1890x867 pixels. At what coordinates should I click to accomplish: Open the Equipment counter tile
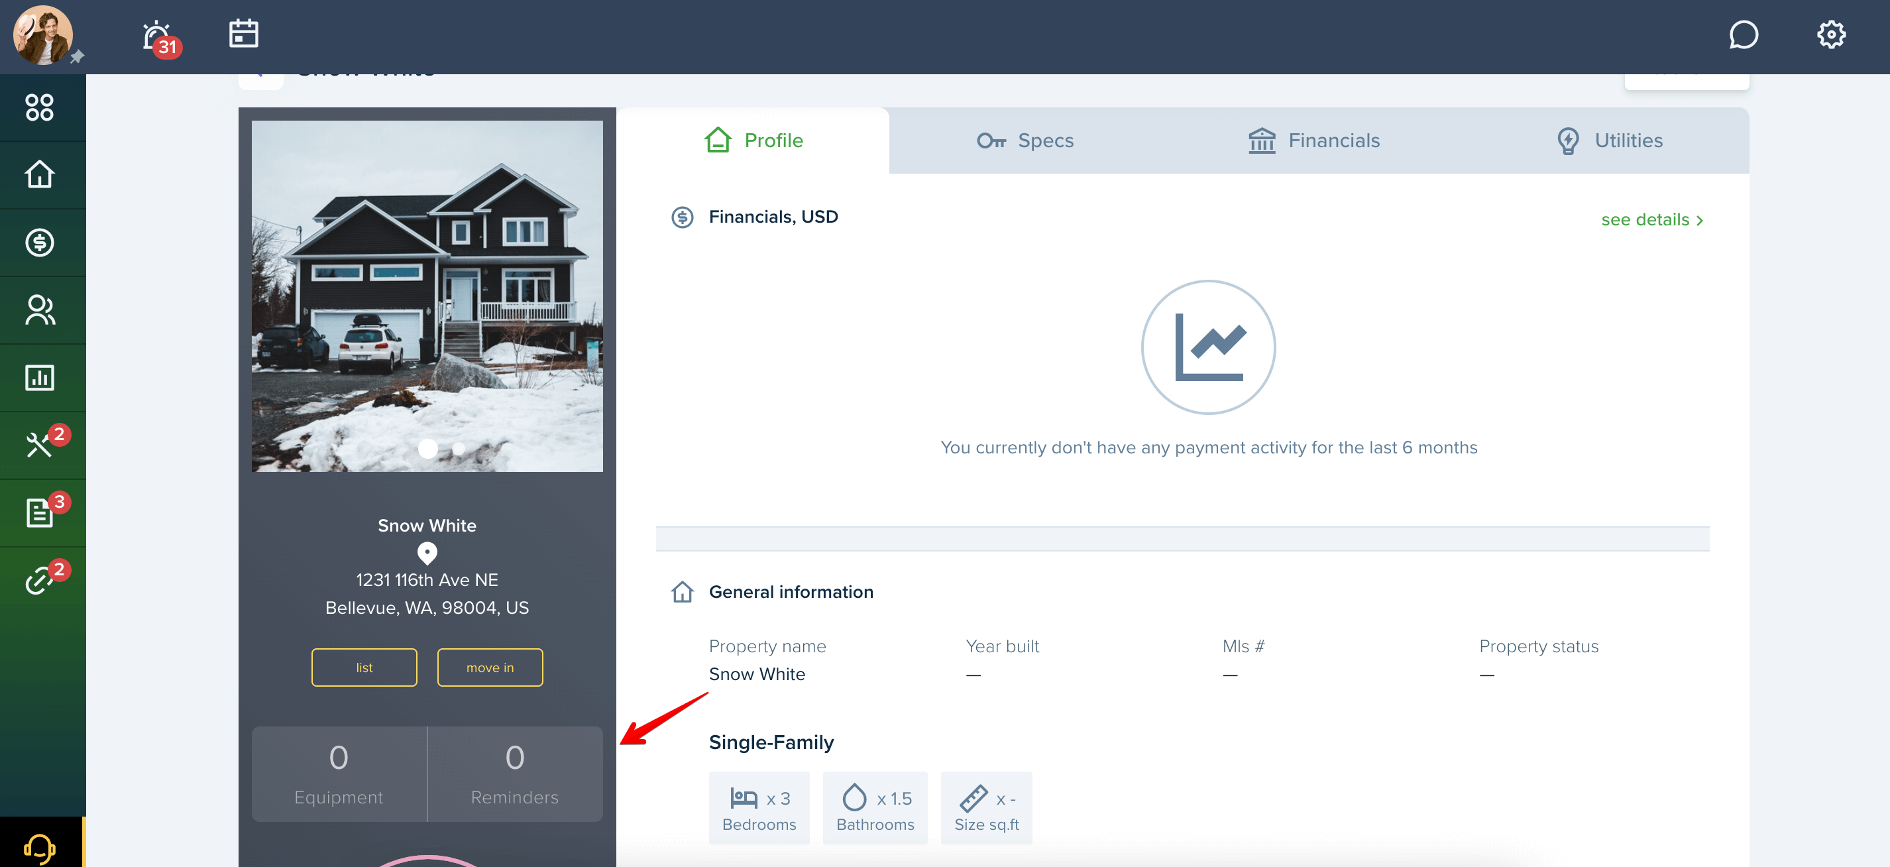click(339, 774)
